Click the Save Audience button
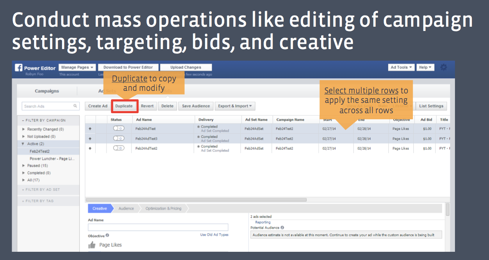The height and width of the screenshot is (260, 489). click(196, 106)
